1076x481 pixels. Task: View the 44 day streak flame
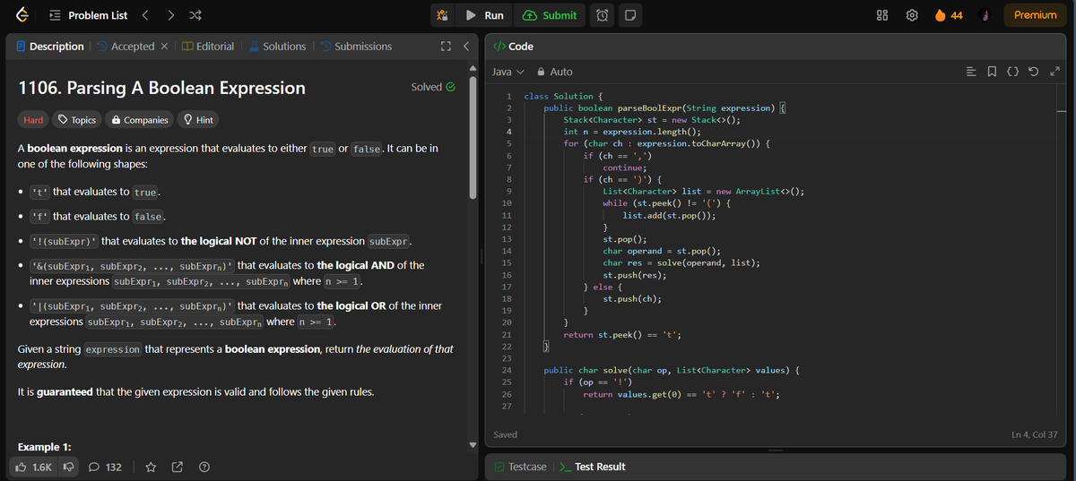pos(948,15)
